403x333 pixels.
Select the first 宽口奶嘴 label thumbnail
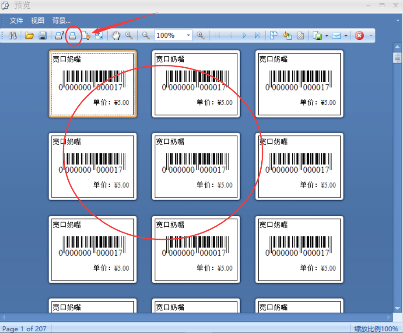(x=93, y=84)
